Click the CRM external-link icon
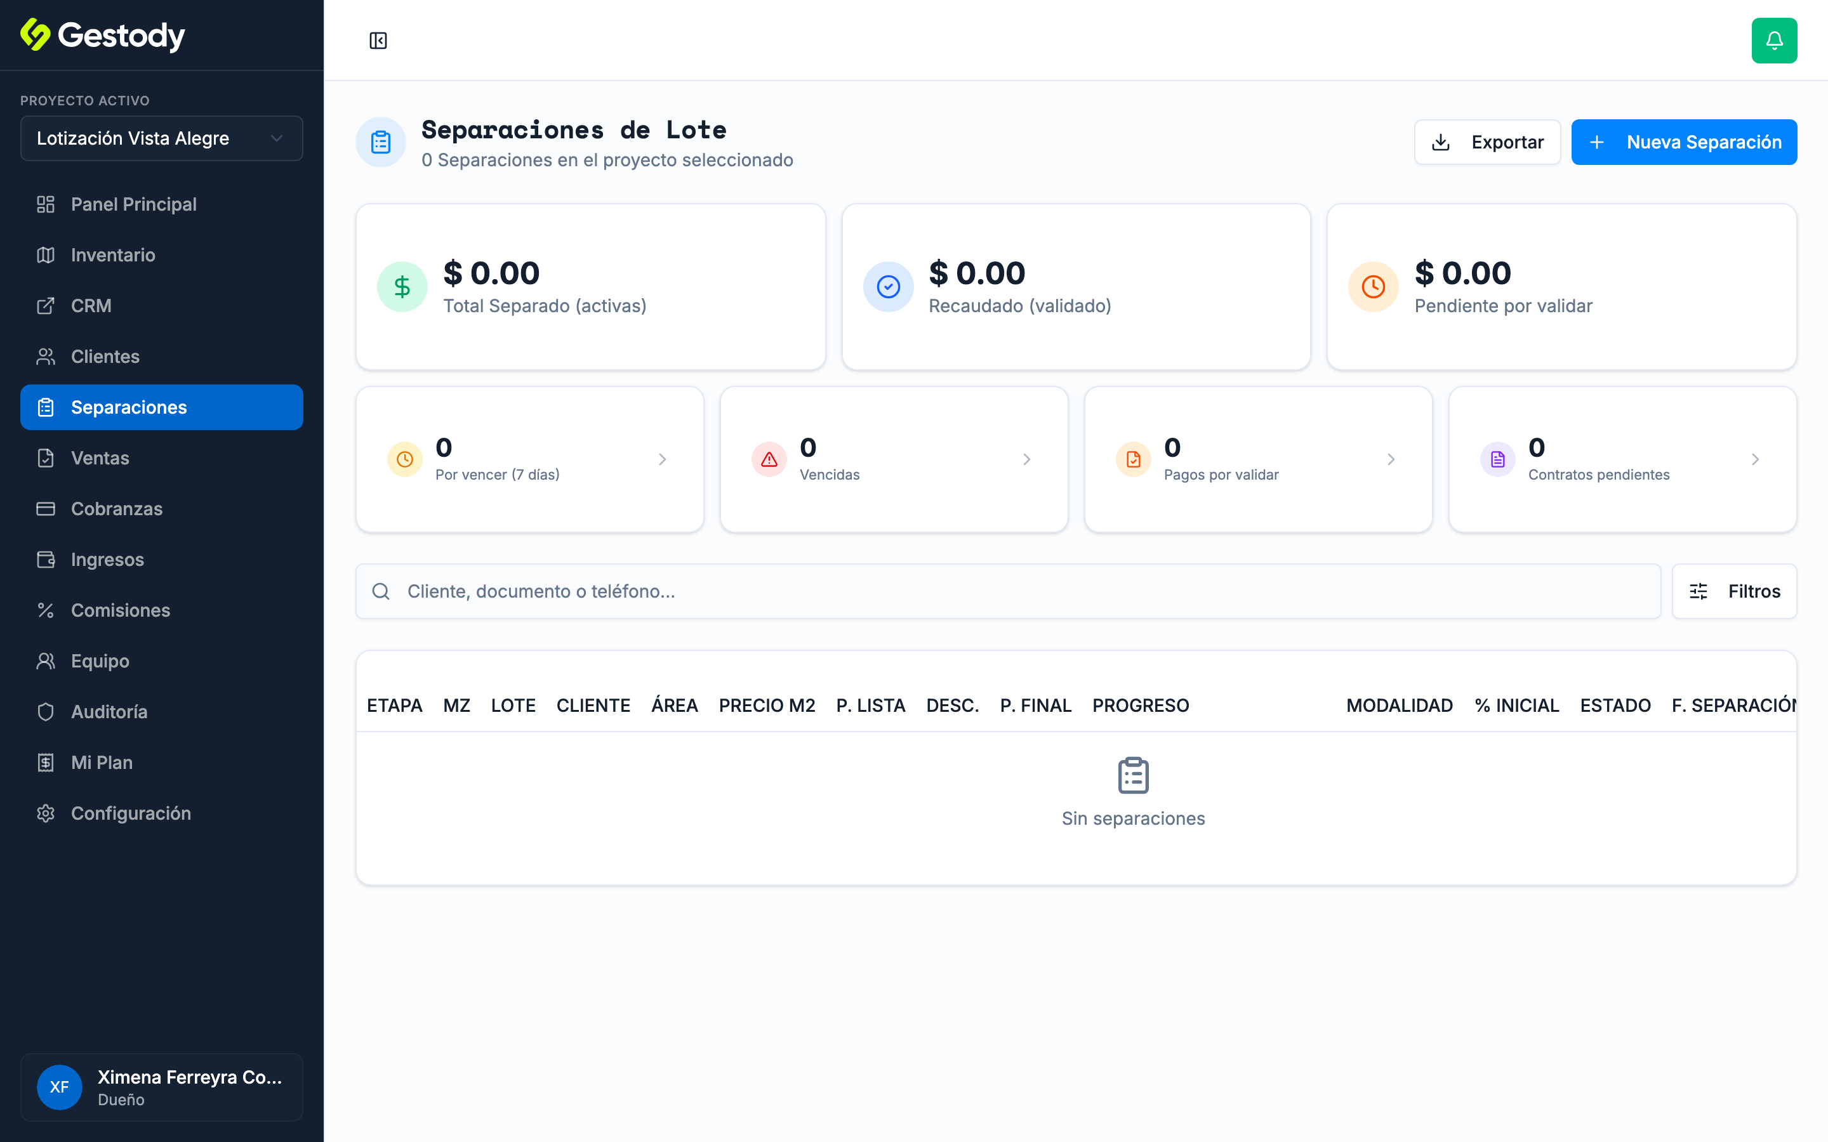 [46, 305]
